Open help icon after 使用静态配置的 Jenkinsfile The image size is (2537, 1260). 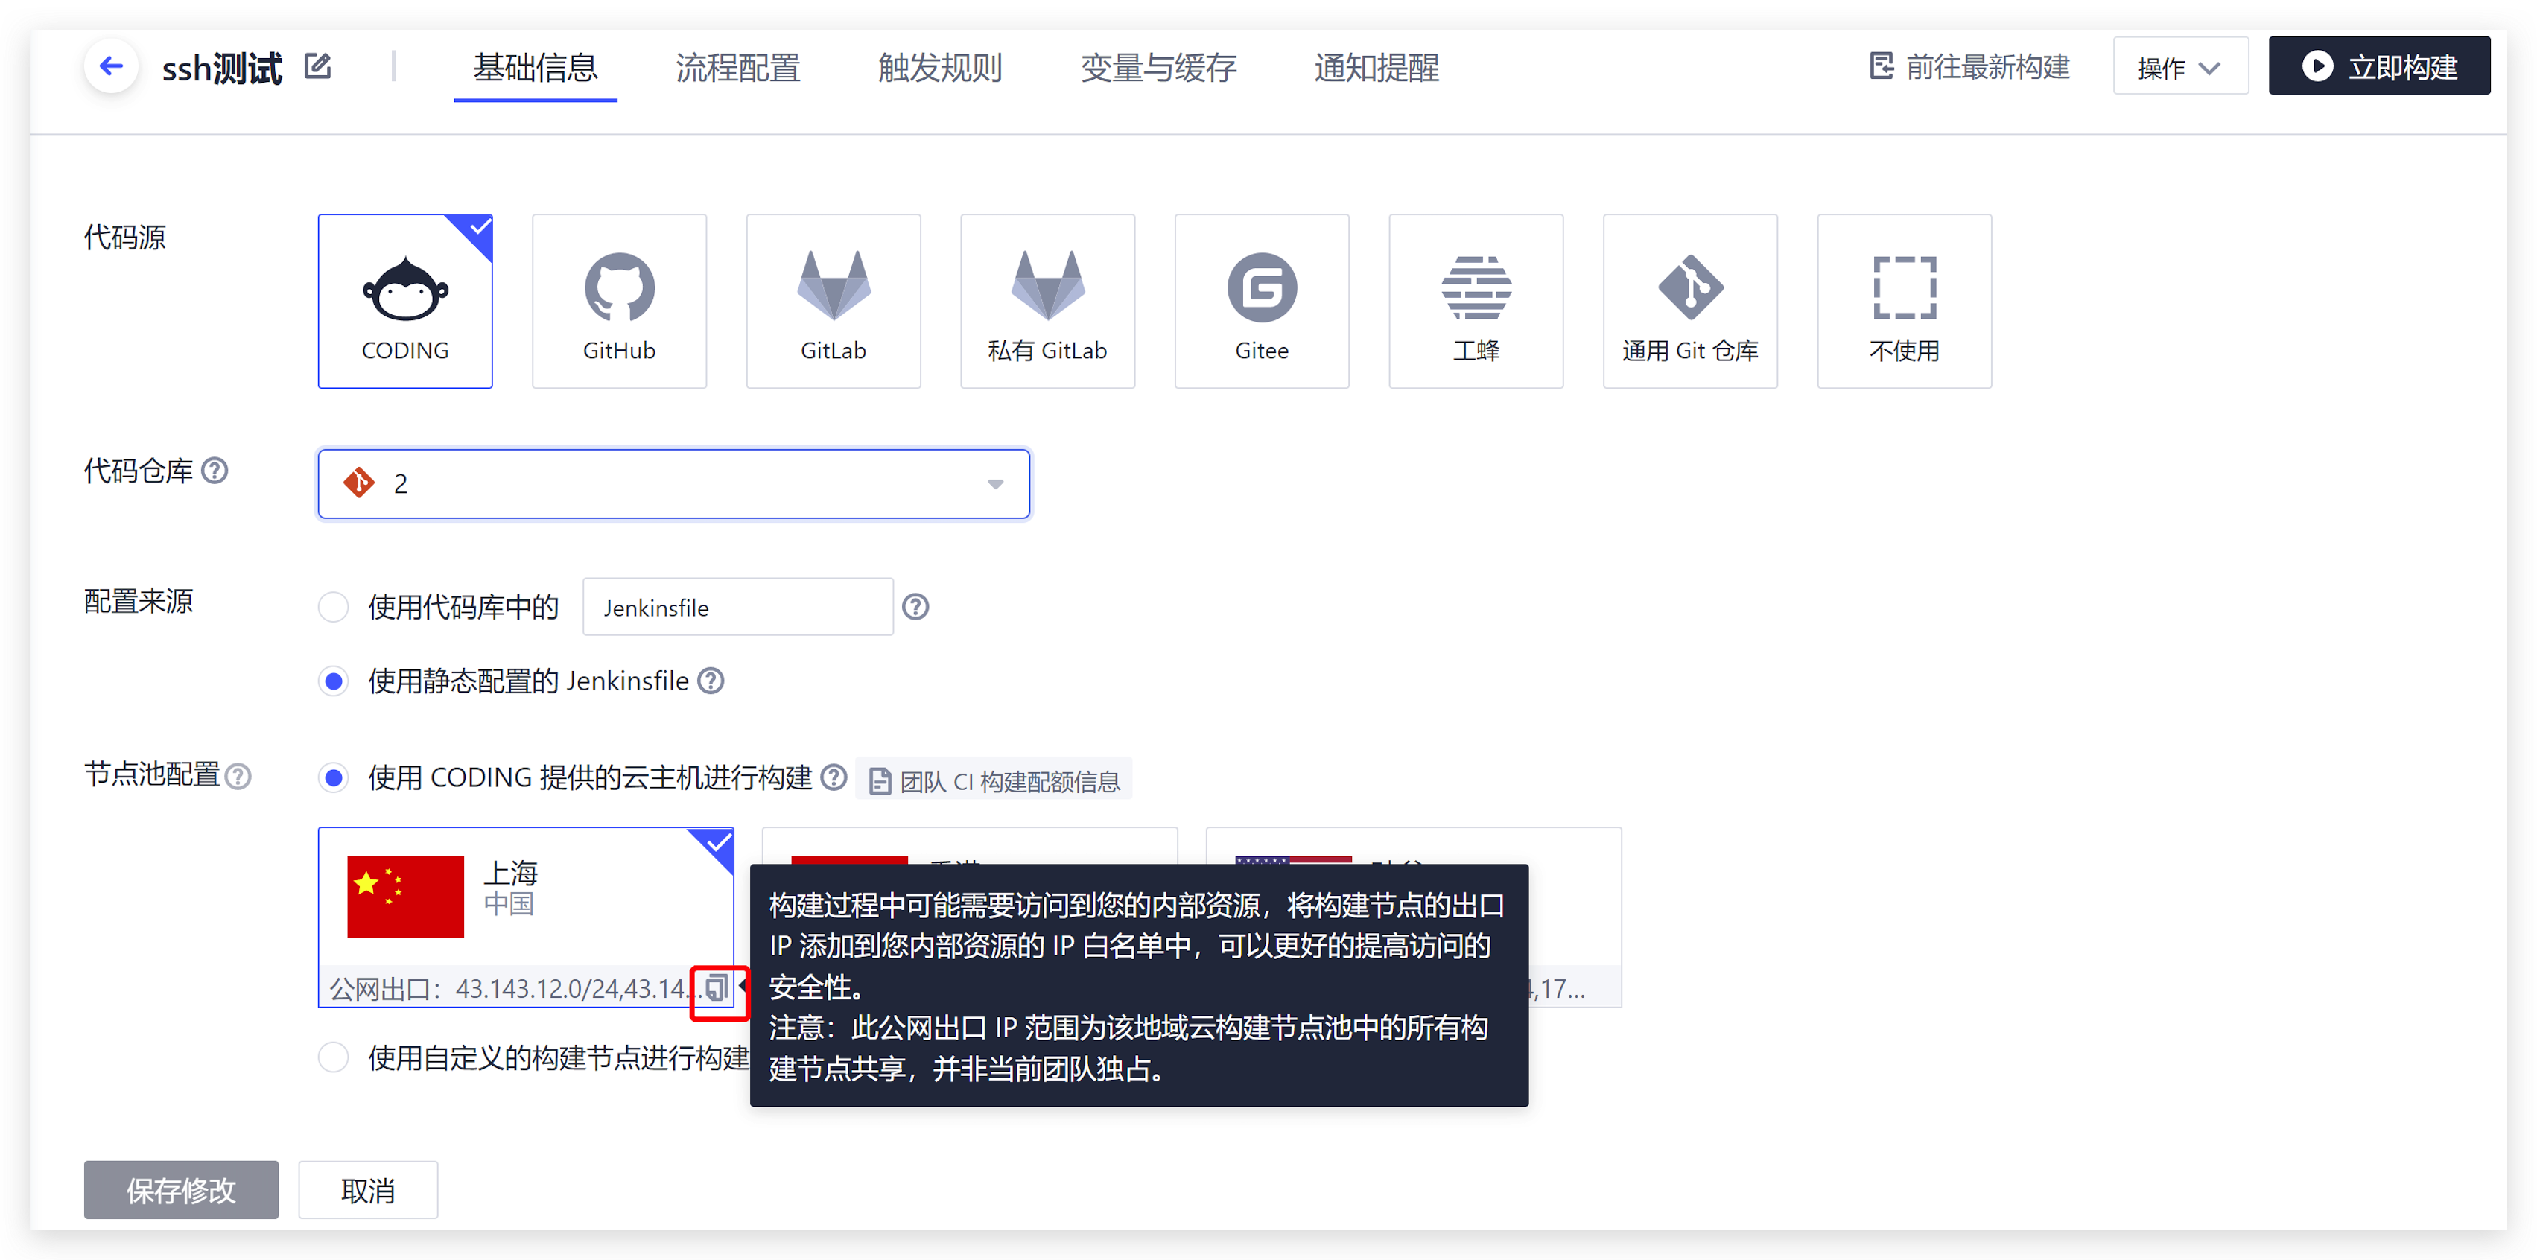click(710, 680)
